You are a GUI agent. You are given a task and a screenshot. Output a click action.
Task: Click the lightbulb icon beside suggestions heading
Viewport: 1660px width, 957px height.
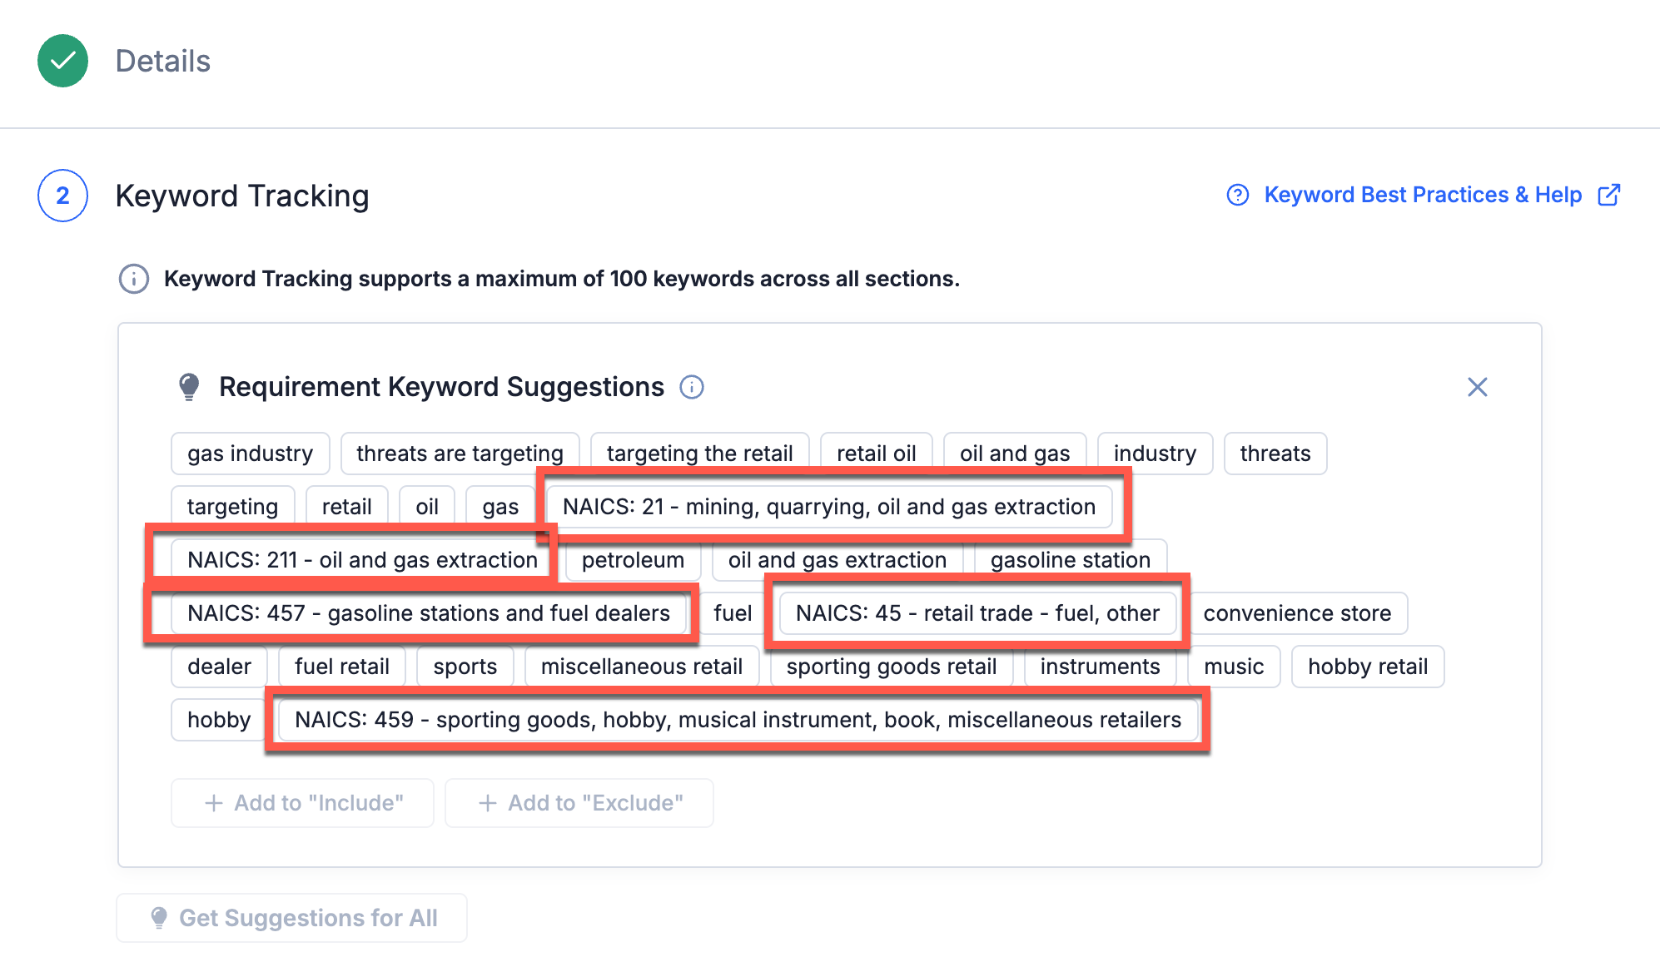click(189, 387)
